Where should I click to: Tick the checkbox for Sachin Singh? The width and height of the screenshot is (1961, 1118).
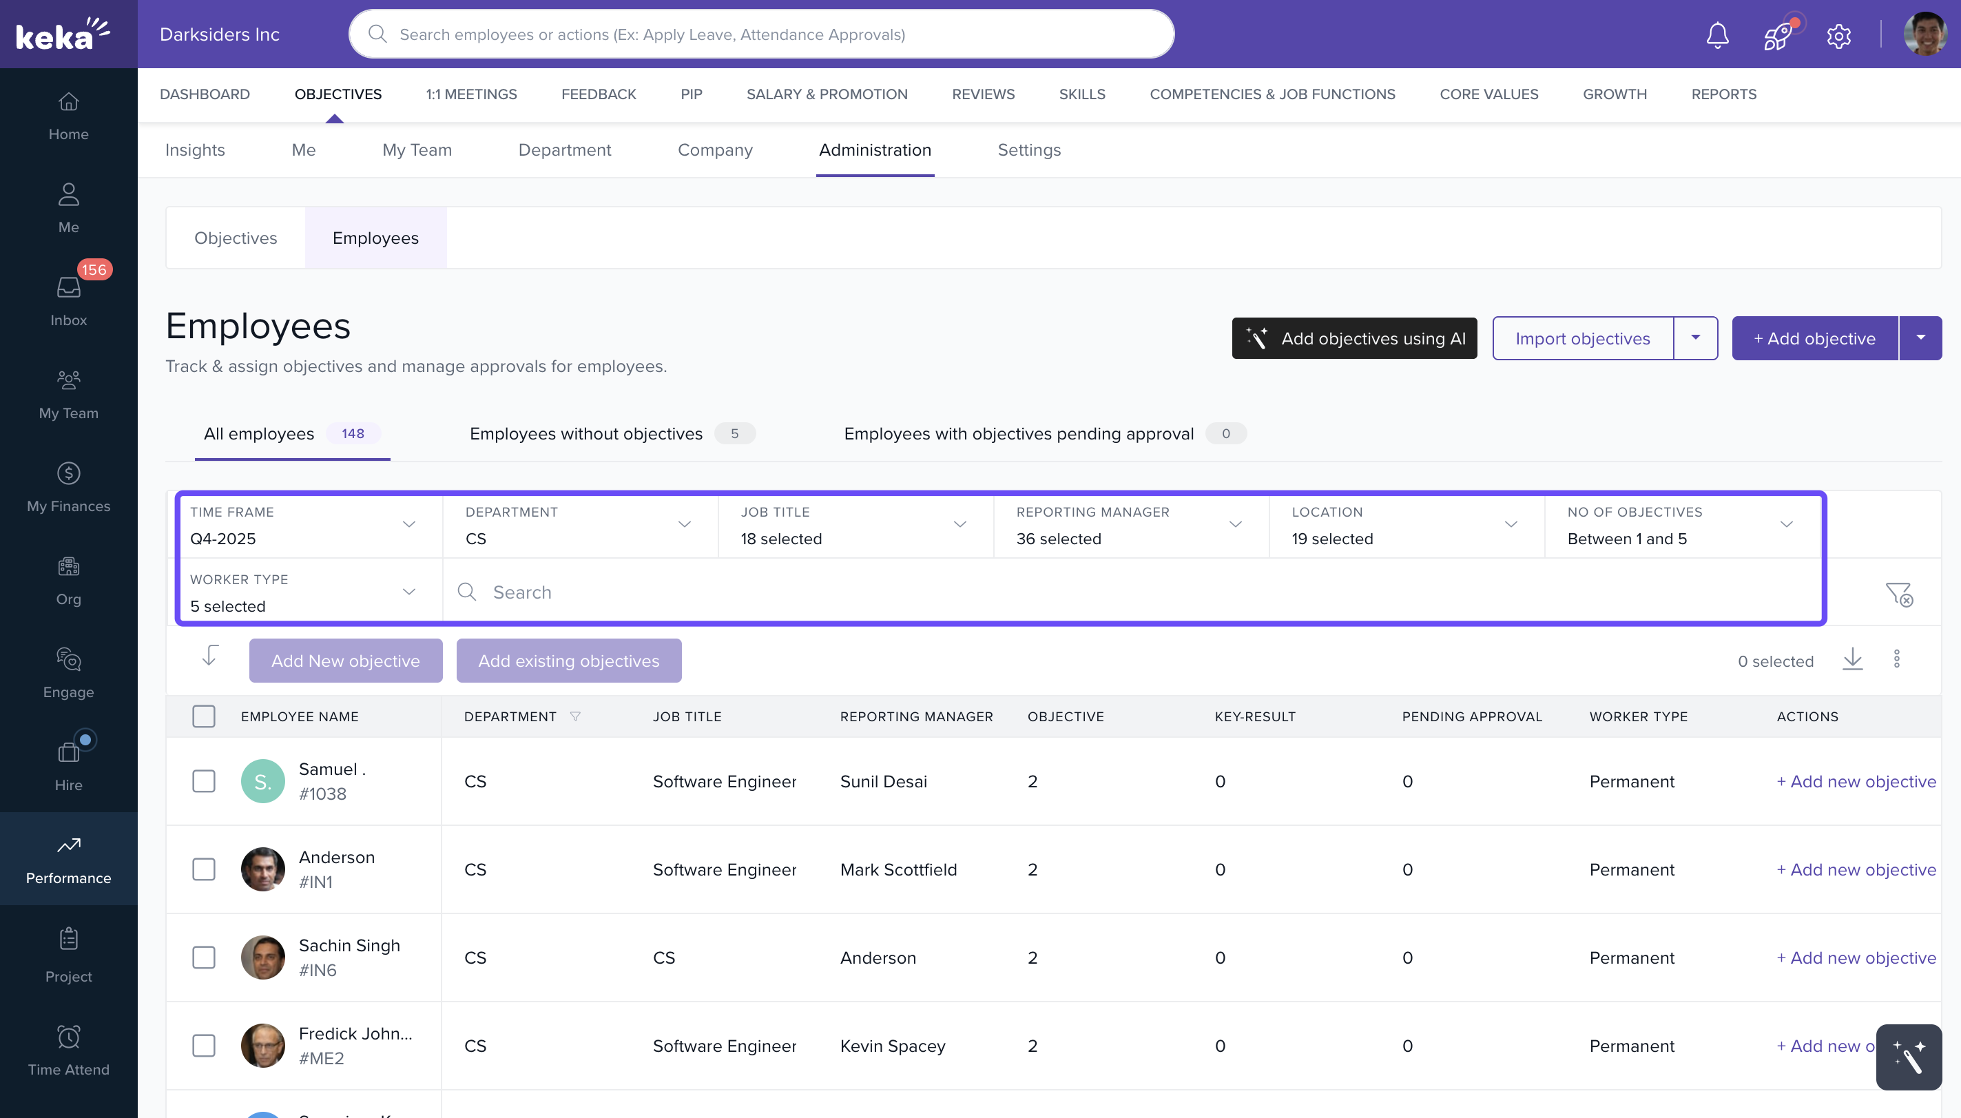coord(203,957)
